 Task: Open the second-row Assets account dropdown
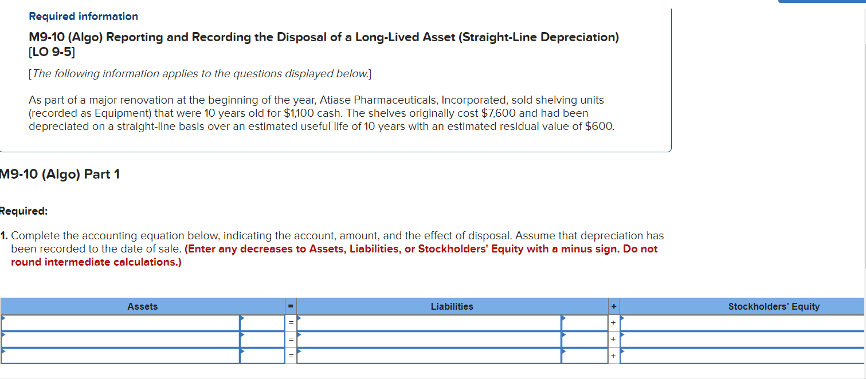point(120,339)
